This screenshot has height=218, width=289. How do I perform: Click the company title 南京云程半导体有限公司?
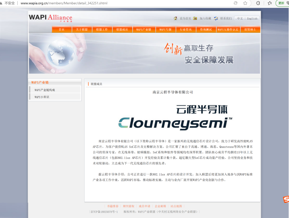(x=173, y=92)
